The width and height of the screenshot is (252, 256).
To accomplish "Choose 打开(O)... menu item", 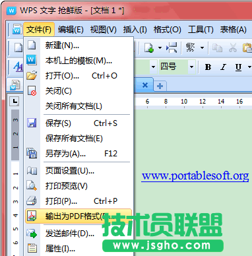I will pos(79,76).
